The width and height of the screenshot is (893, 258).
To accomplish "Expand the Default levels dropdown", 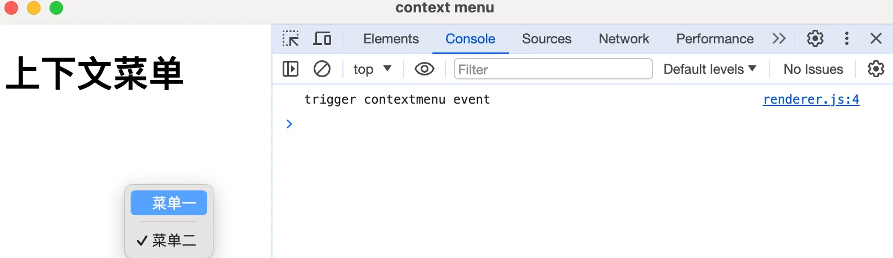I will point(709,69).
